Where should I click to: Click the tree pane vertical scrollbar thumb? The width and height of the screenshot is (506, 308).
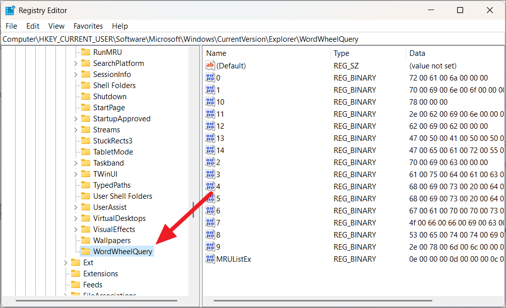(193, 210)
